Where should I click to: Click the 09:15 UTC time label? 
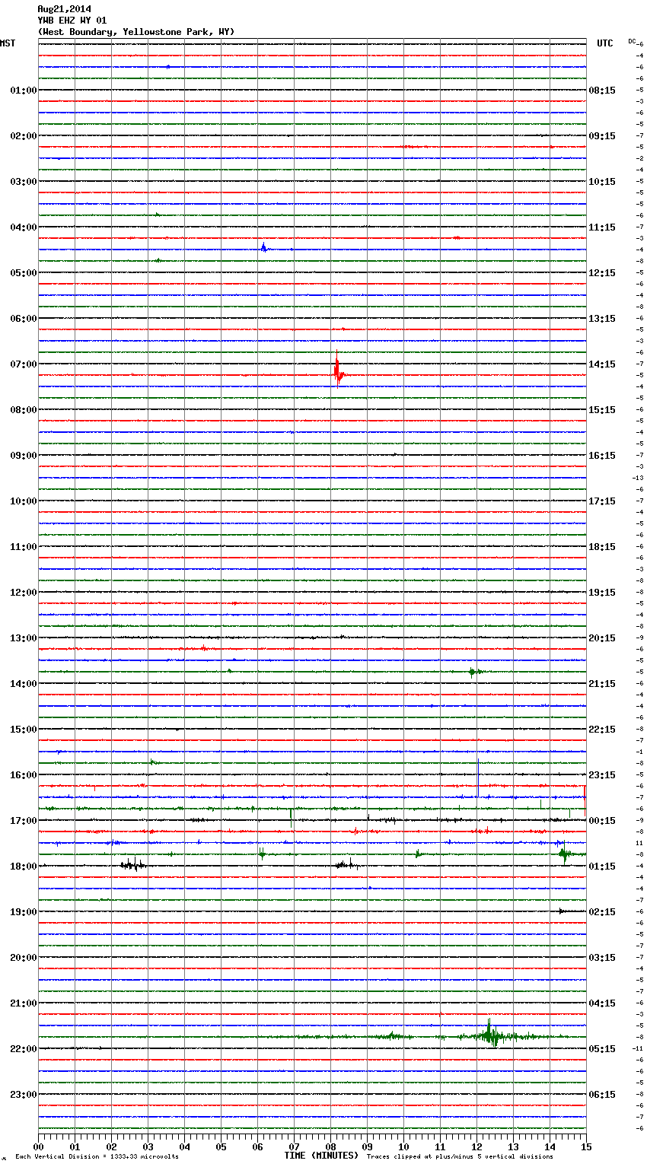click(602, 136)
